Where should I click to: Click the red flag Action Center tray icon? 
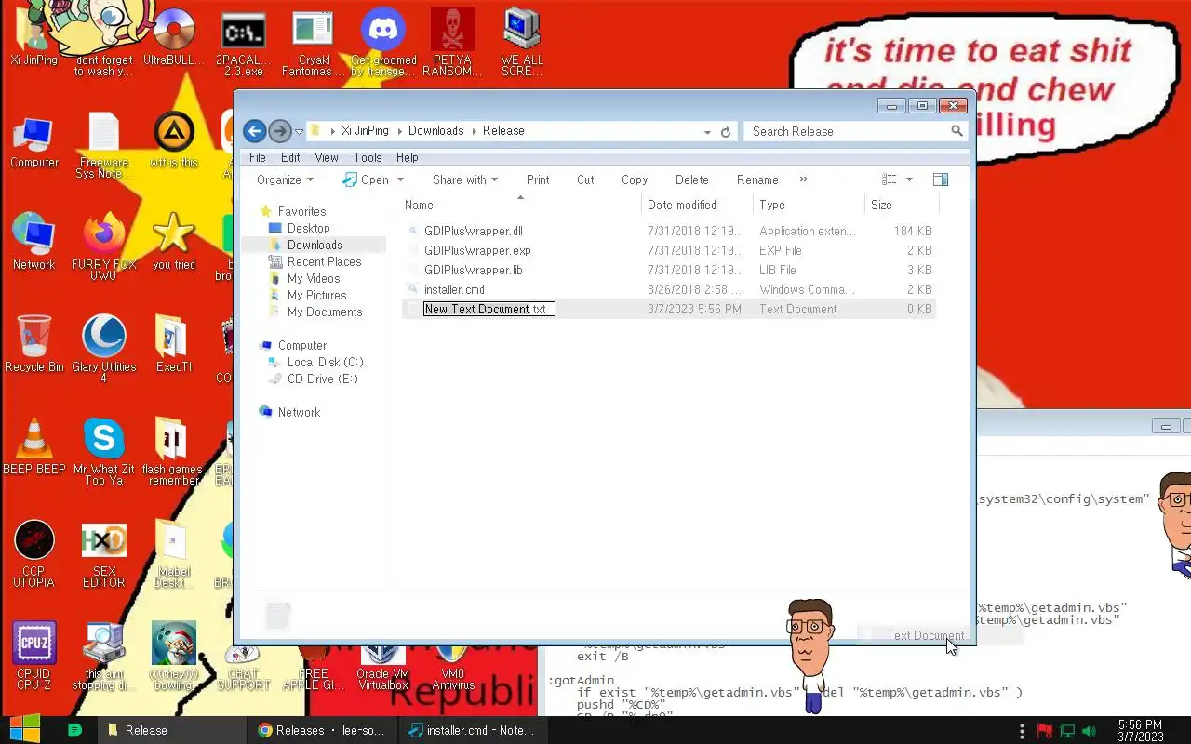tap(1045, 731)
